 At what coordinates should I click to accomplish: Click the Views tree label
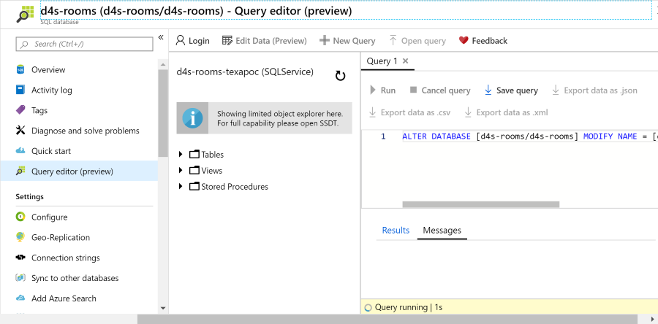[x=212, y=170]
